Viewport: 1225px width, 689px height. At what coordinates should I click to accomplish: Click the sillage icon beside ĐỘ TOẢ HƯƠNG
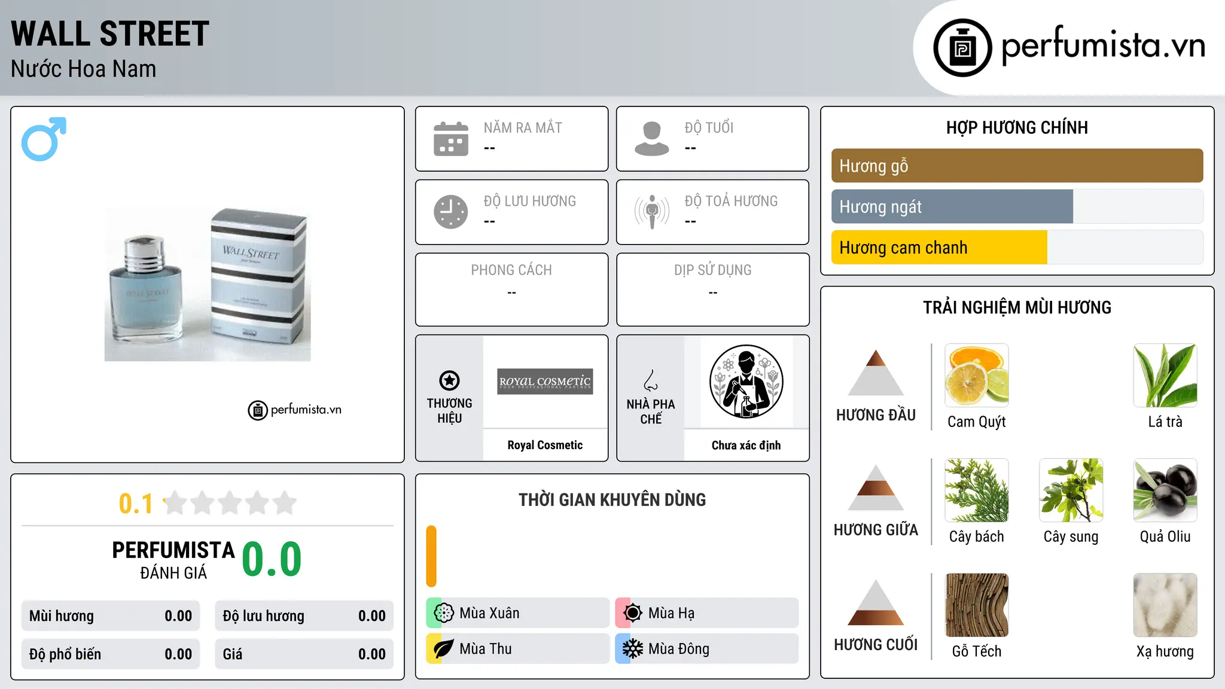(652, 212)
